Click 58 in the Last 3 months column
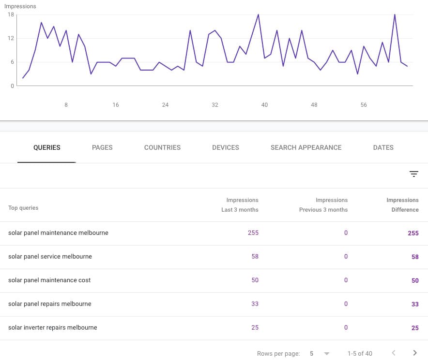 255,257
